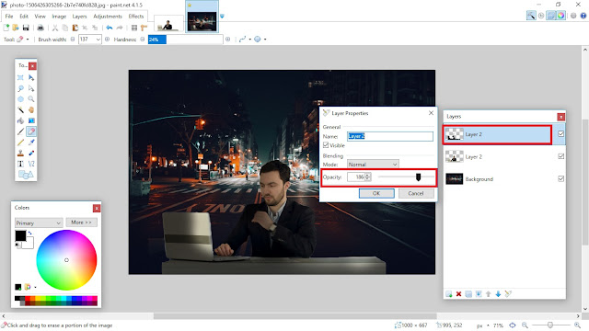Open the Adjustments menu
The width and height of the screenshot is (589, 331).
pyautogui.click(x=108, y=17)
